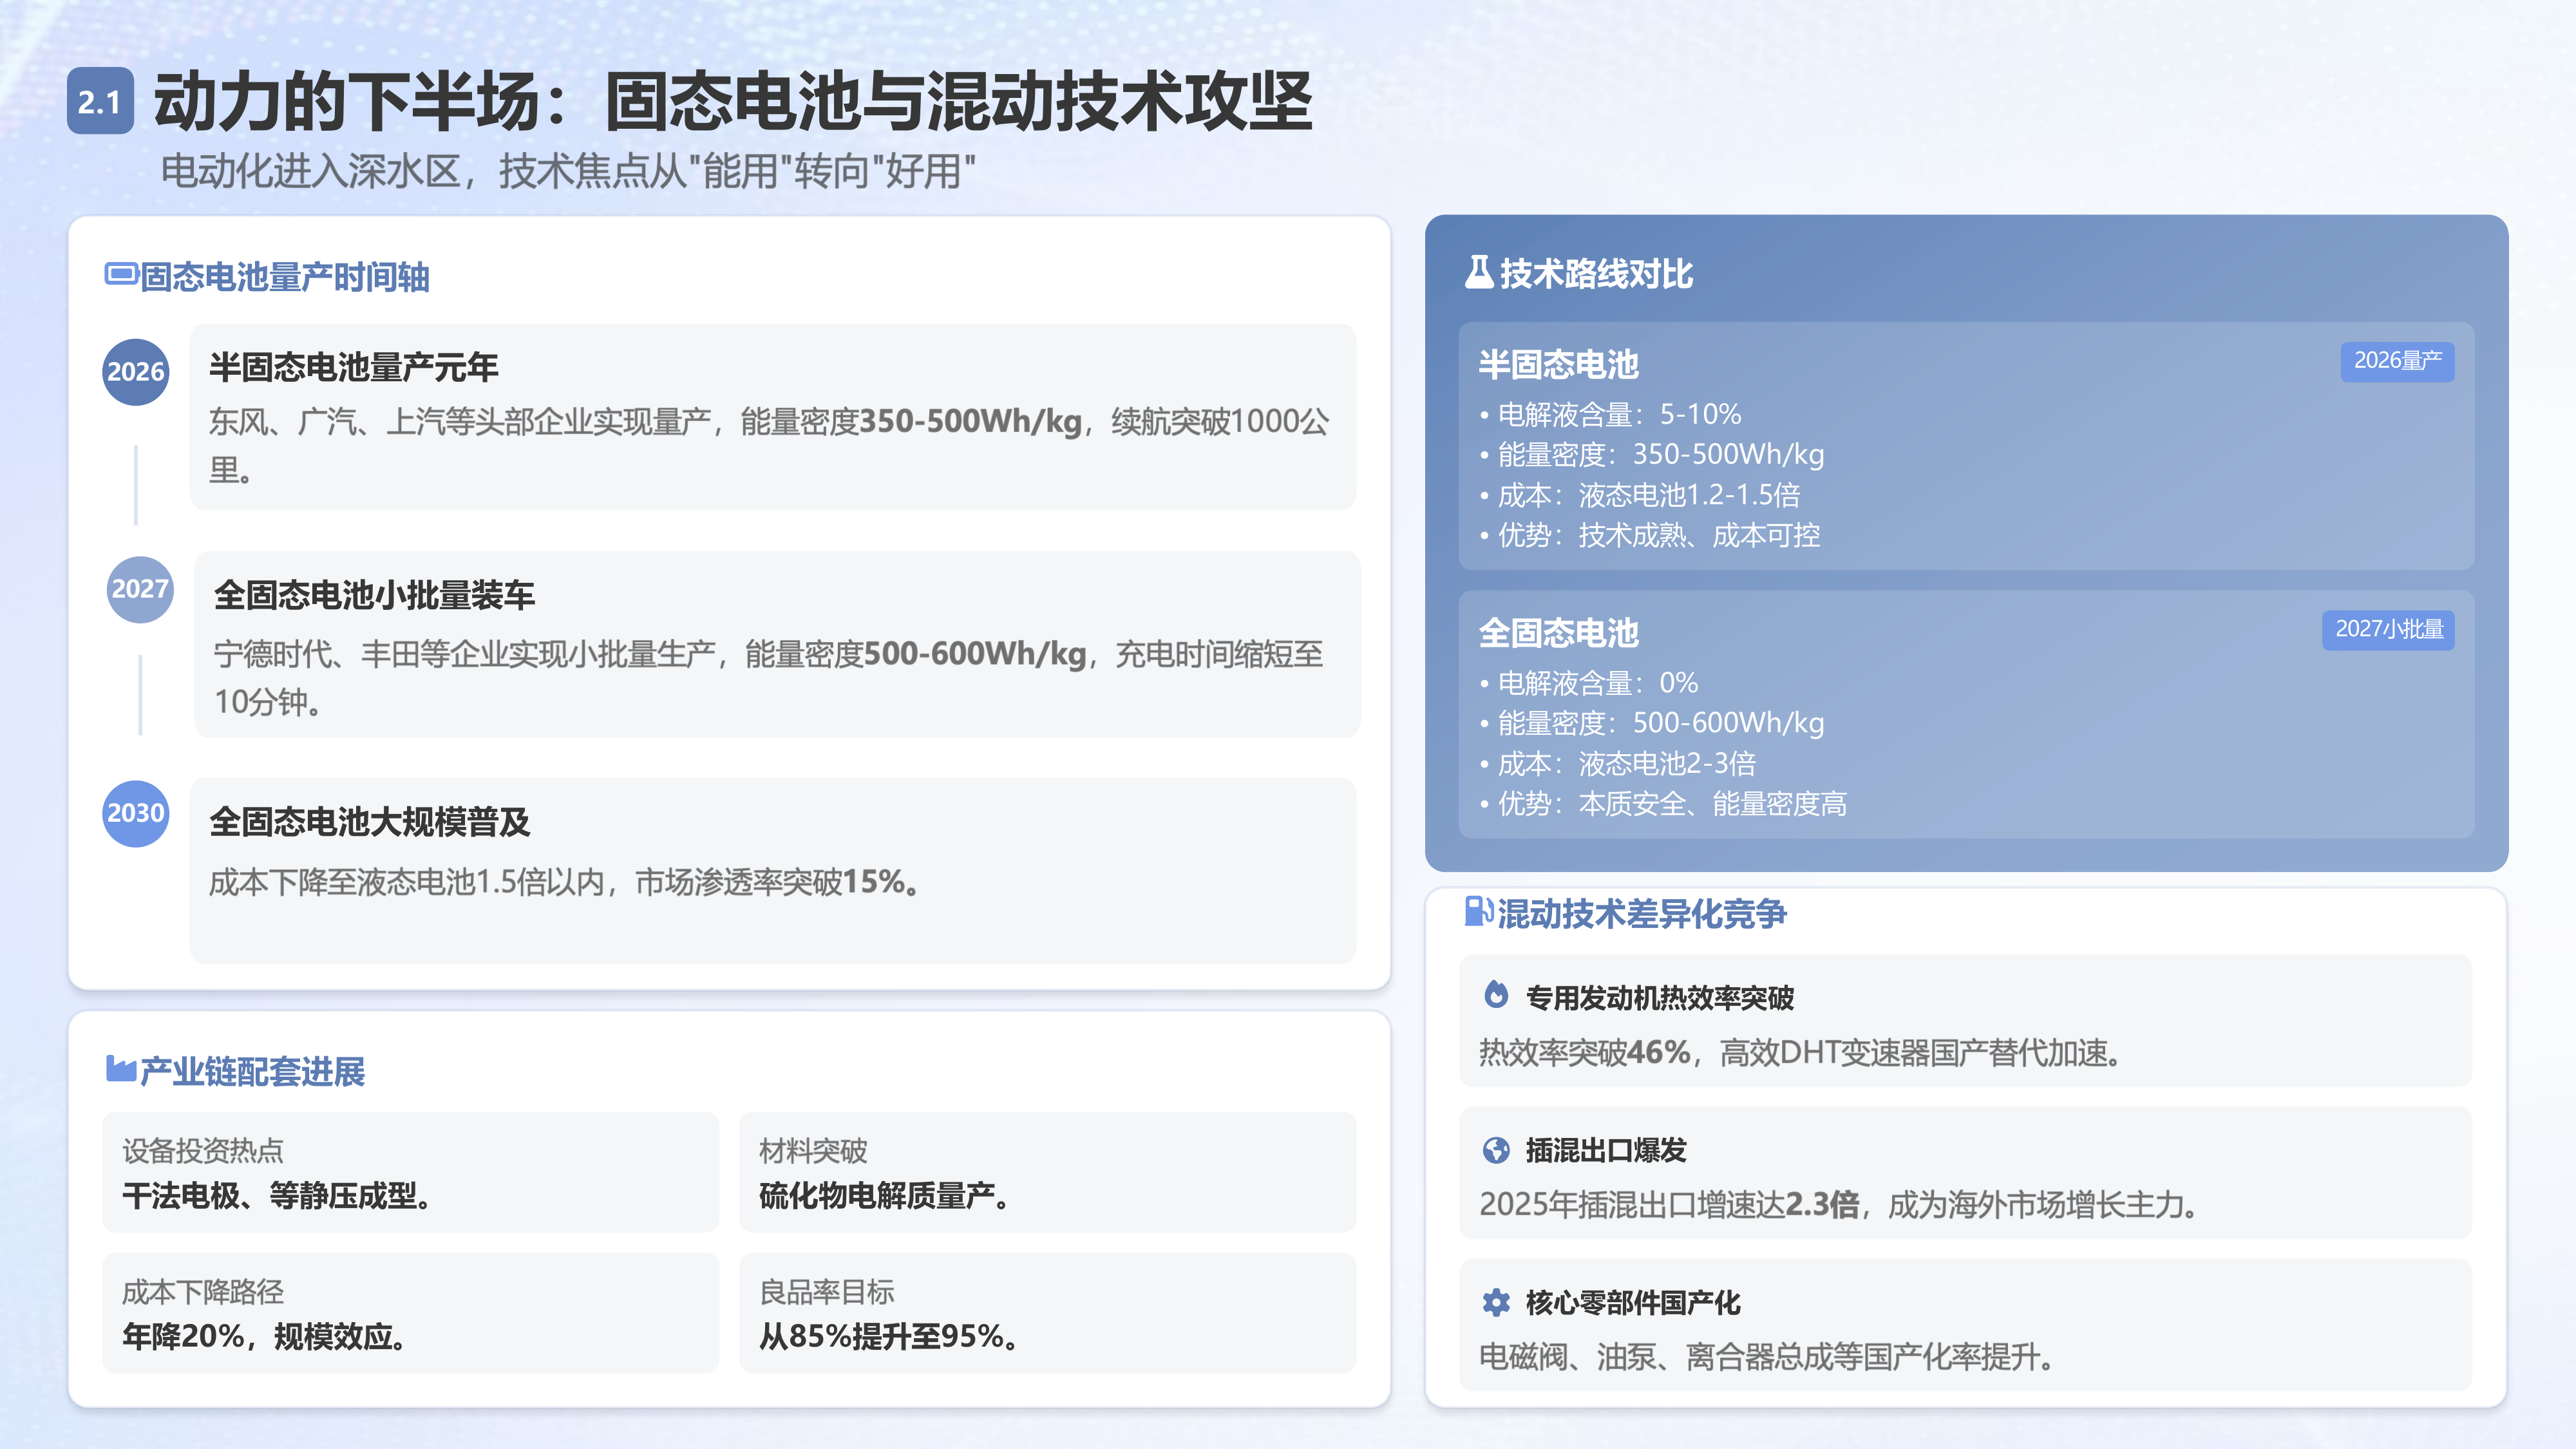
Task: Click the title 插混出口爆发
Action: point(1606,1150)
